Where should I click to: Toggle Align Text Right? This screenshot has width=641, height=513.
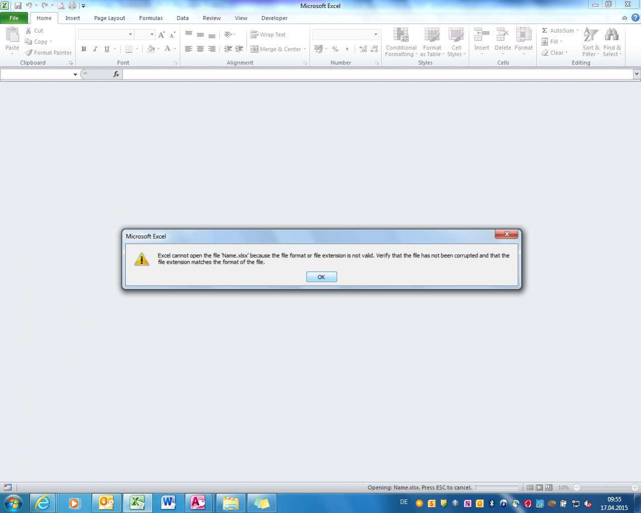coord(212,49)
